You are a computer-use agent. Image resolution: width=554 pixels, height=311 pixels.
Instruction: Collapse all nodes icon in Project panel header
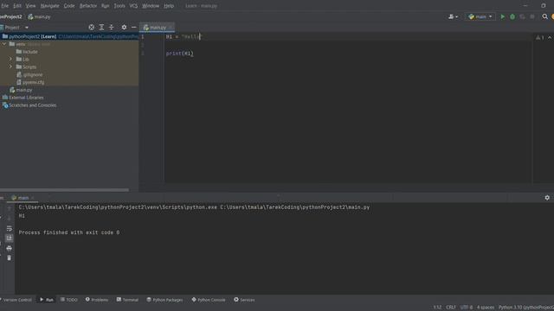click(112, 27)
